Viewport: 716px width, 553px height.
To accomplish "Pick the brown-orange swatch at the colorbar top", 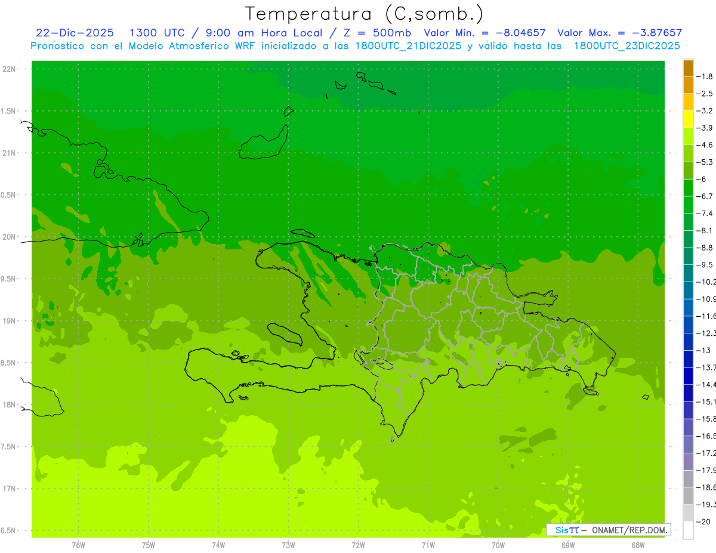I will tap(688, 68).
